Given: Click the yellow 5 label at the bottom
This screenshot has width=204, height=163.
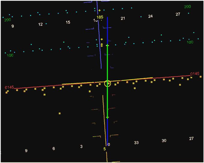Looking at the screenshot, I should [104, 149].
